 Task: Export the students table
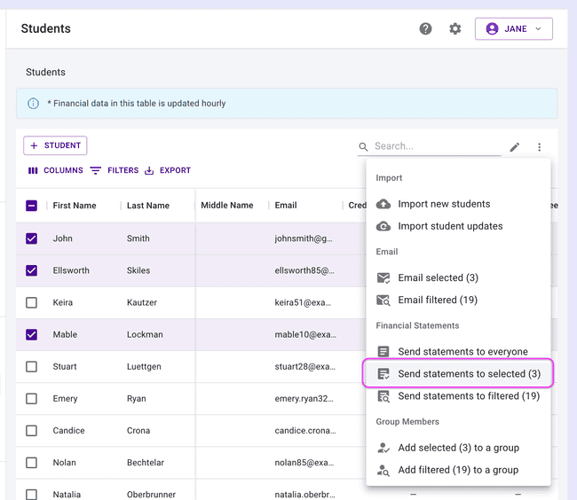click(168, 170)
